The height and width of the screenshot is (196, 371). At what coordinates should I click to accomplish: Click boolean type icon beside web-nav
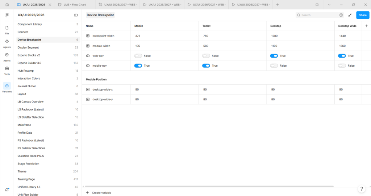(x=88, y=56)
